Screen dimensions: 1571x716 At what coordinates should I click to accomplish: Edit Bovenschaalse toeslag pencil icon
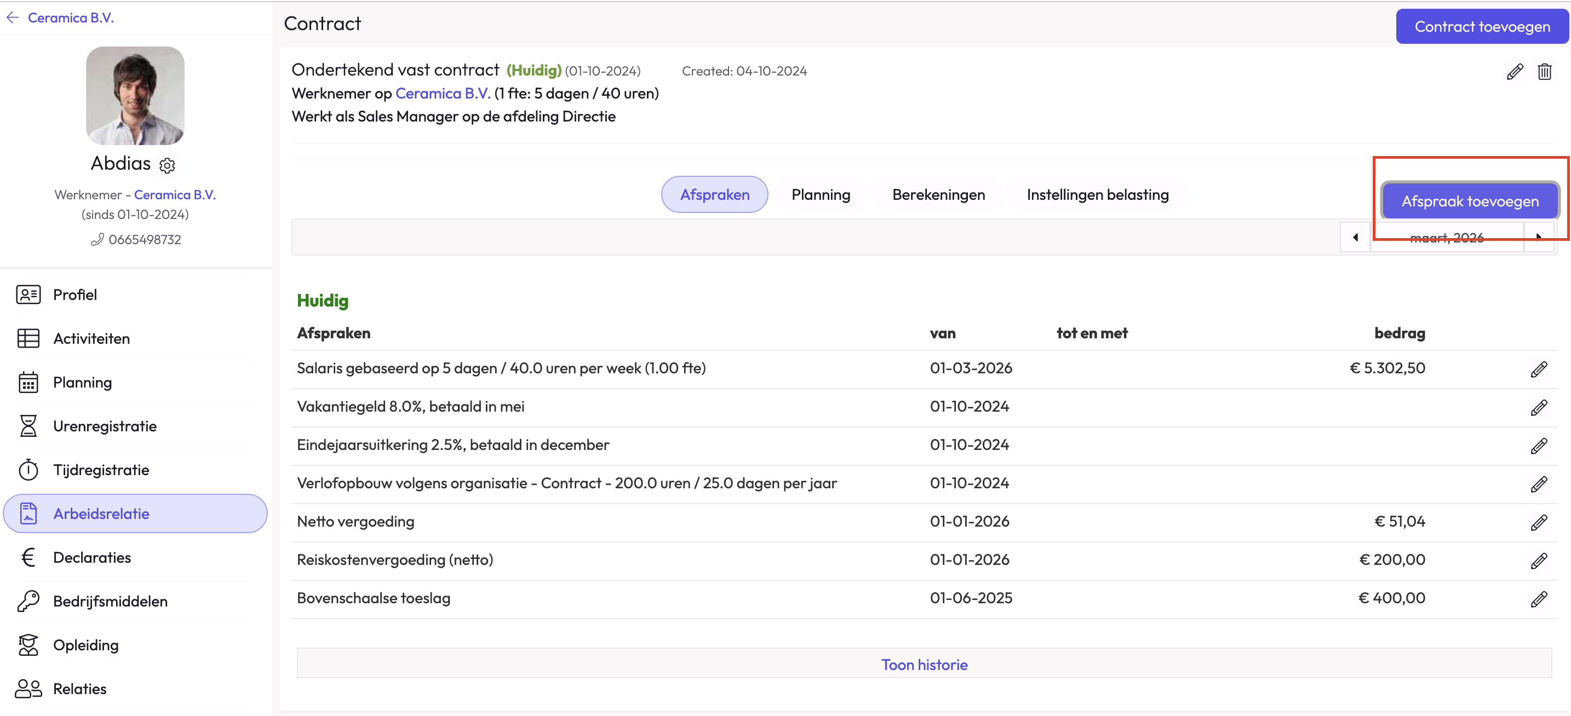(x=1538, y=599)
